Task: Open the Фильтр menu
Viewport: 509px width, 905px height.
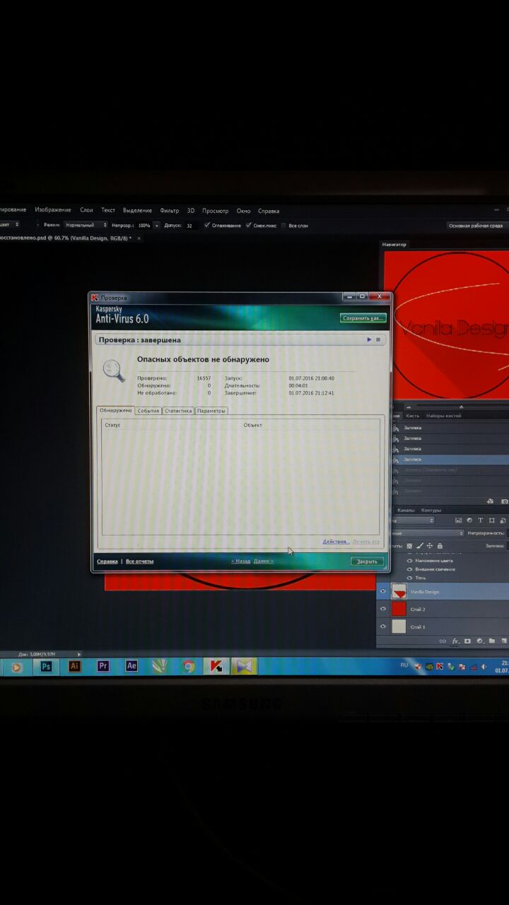Action: point(170,211)
